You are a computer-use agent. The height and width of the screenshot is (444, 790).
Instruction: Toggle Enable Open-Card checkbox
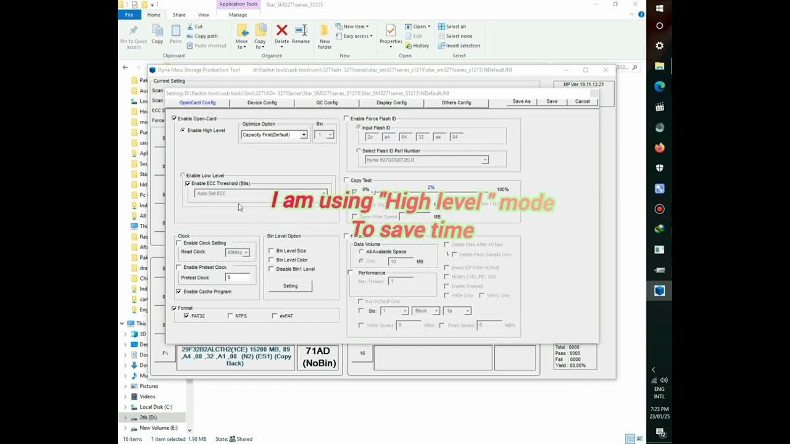(174, 118)
